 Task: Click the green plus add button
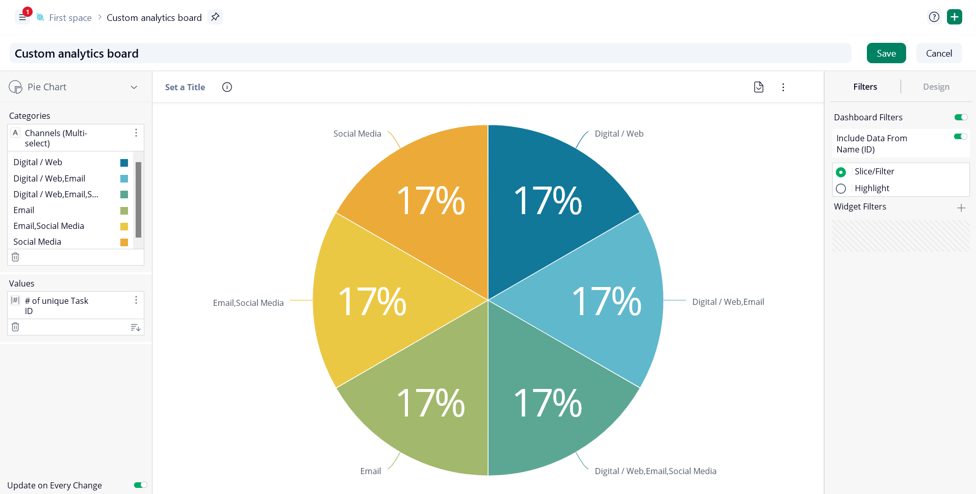[954, 17]
